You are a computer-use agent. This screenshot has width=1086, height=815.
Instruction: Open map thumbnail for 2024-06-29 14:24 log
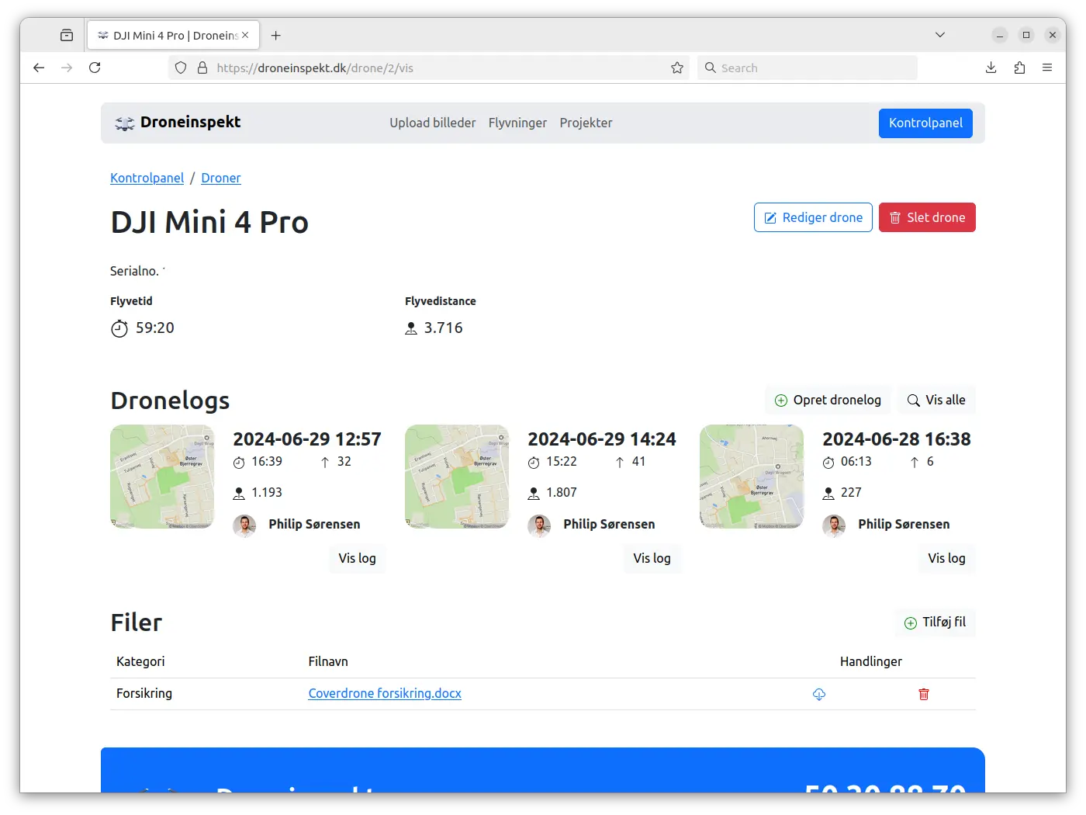[x=457, y=477]
